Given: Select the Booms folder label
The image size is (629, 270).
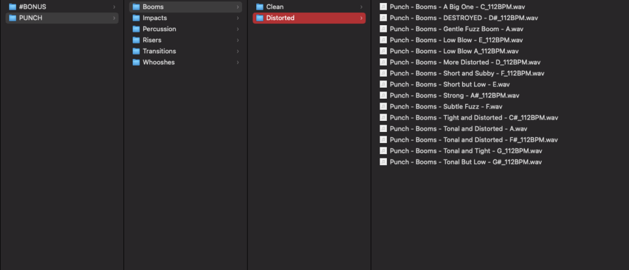Looking at the screenshot, I should click(153, 7).
